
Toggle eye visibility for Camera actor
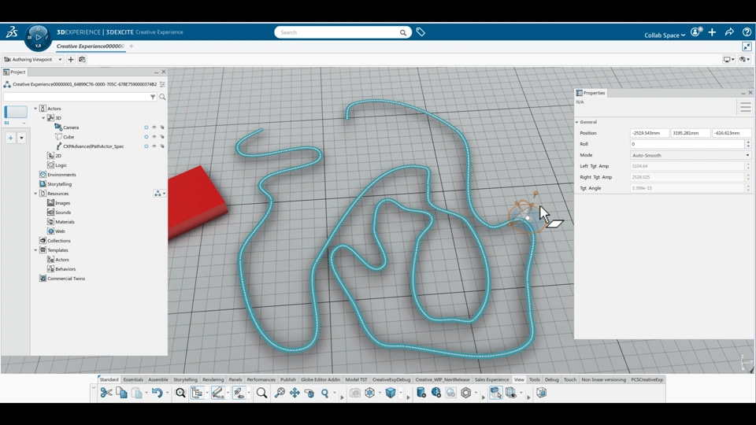154,128
